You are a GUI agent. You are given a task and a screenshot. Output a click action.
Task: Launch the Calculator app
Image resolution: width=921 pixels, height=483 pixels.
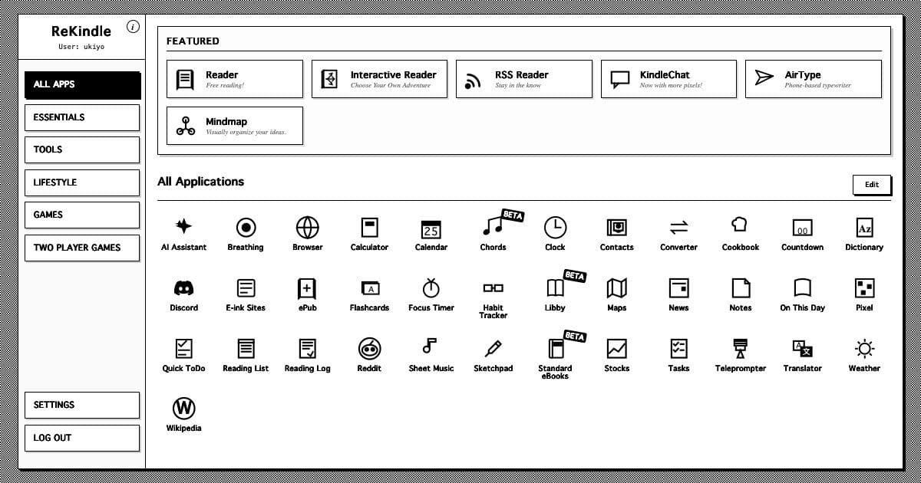[369, 230]
